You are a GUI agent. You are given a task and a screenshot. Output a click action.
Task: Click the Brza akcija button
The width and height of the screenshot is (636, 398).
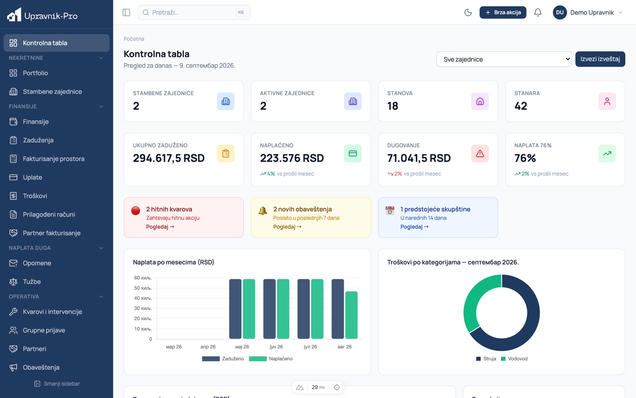coord(503,12)
